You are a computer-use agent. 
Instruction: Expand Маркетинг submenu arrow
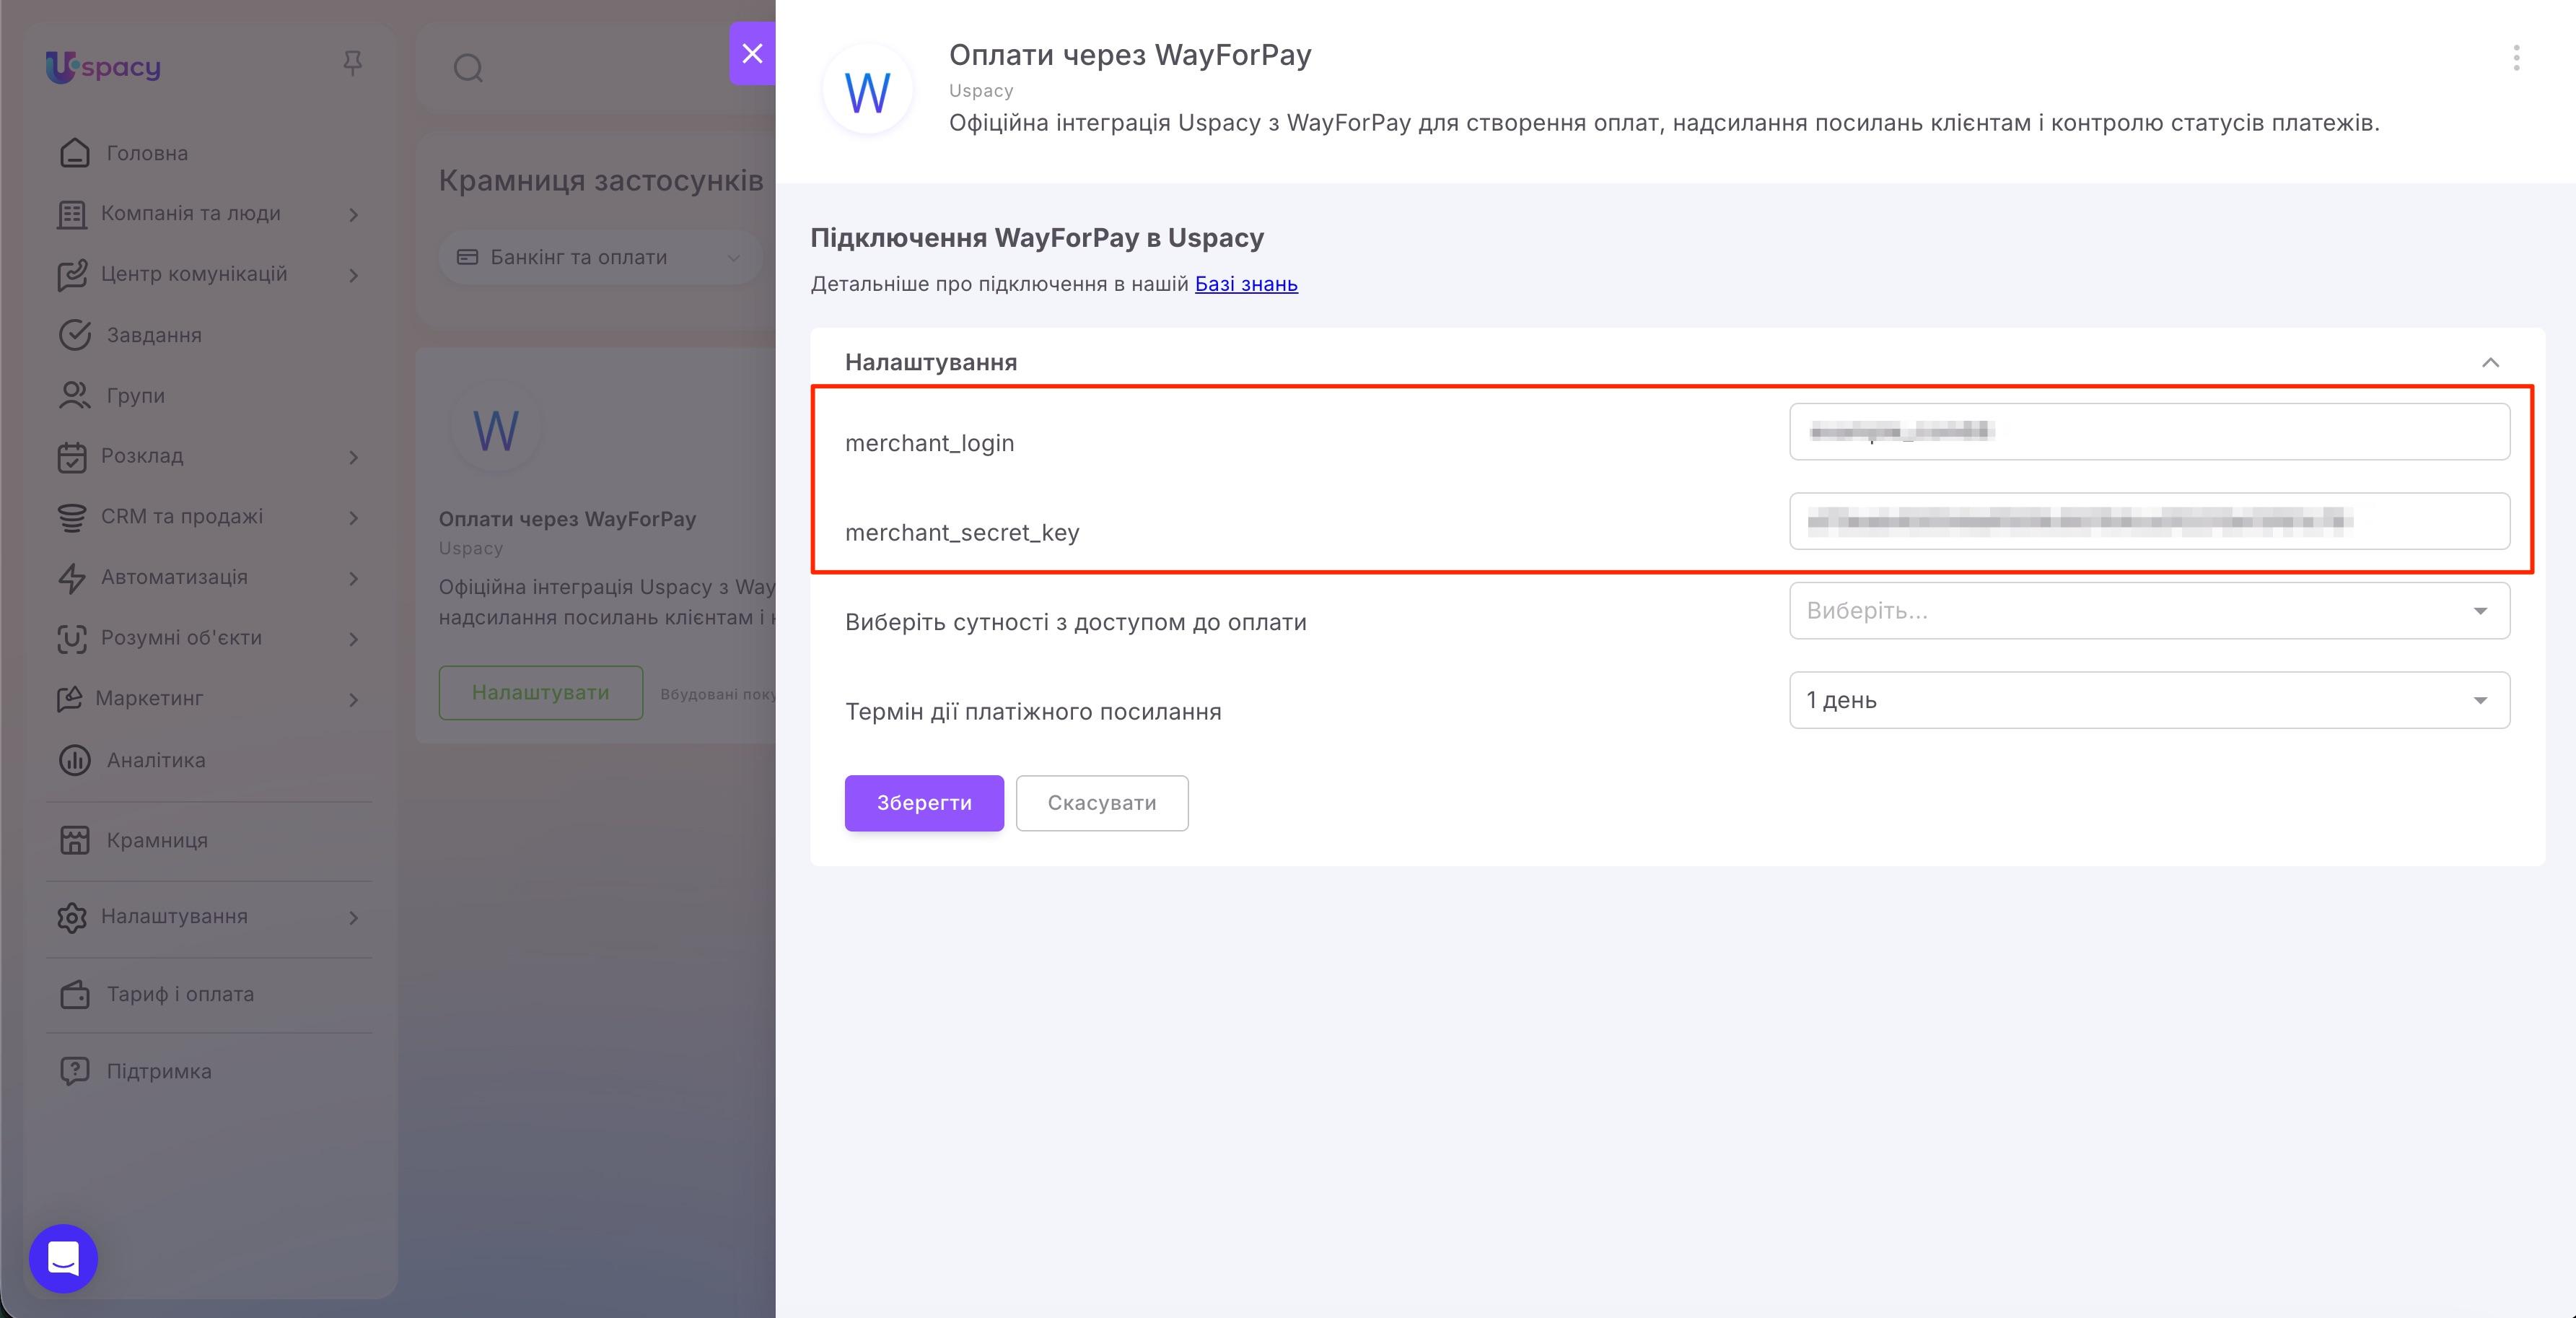[353, 700]
